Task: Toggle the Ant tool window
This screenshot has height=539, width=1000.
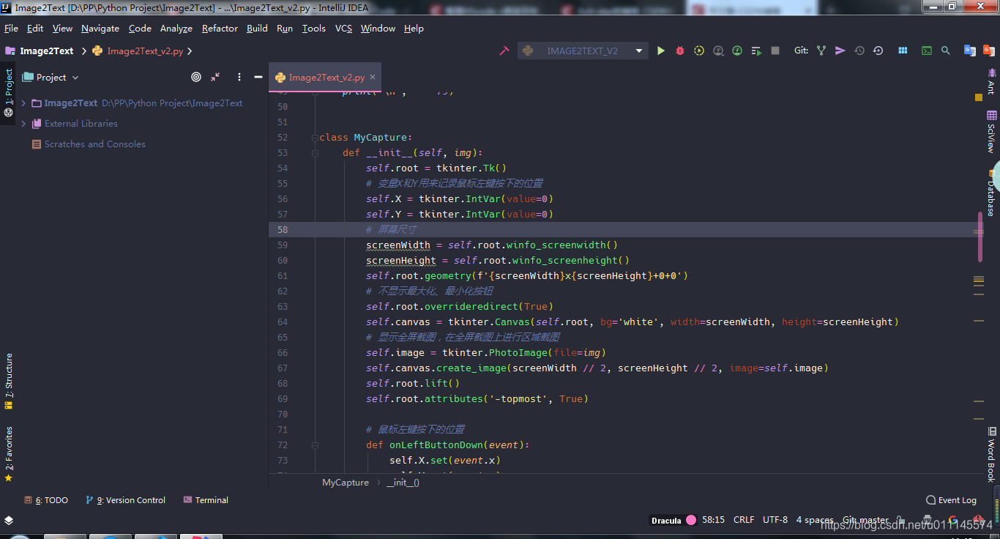Action: pos(992,81)
